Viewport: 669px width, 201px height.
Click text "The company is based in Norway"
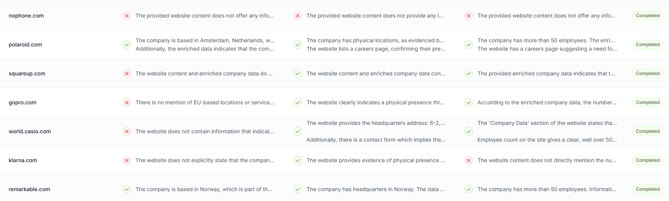(204, 189)
